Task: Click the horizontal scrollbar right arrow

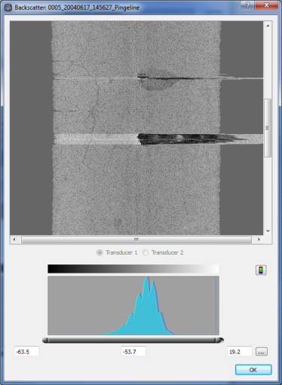Action: [x=259, y=240]
